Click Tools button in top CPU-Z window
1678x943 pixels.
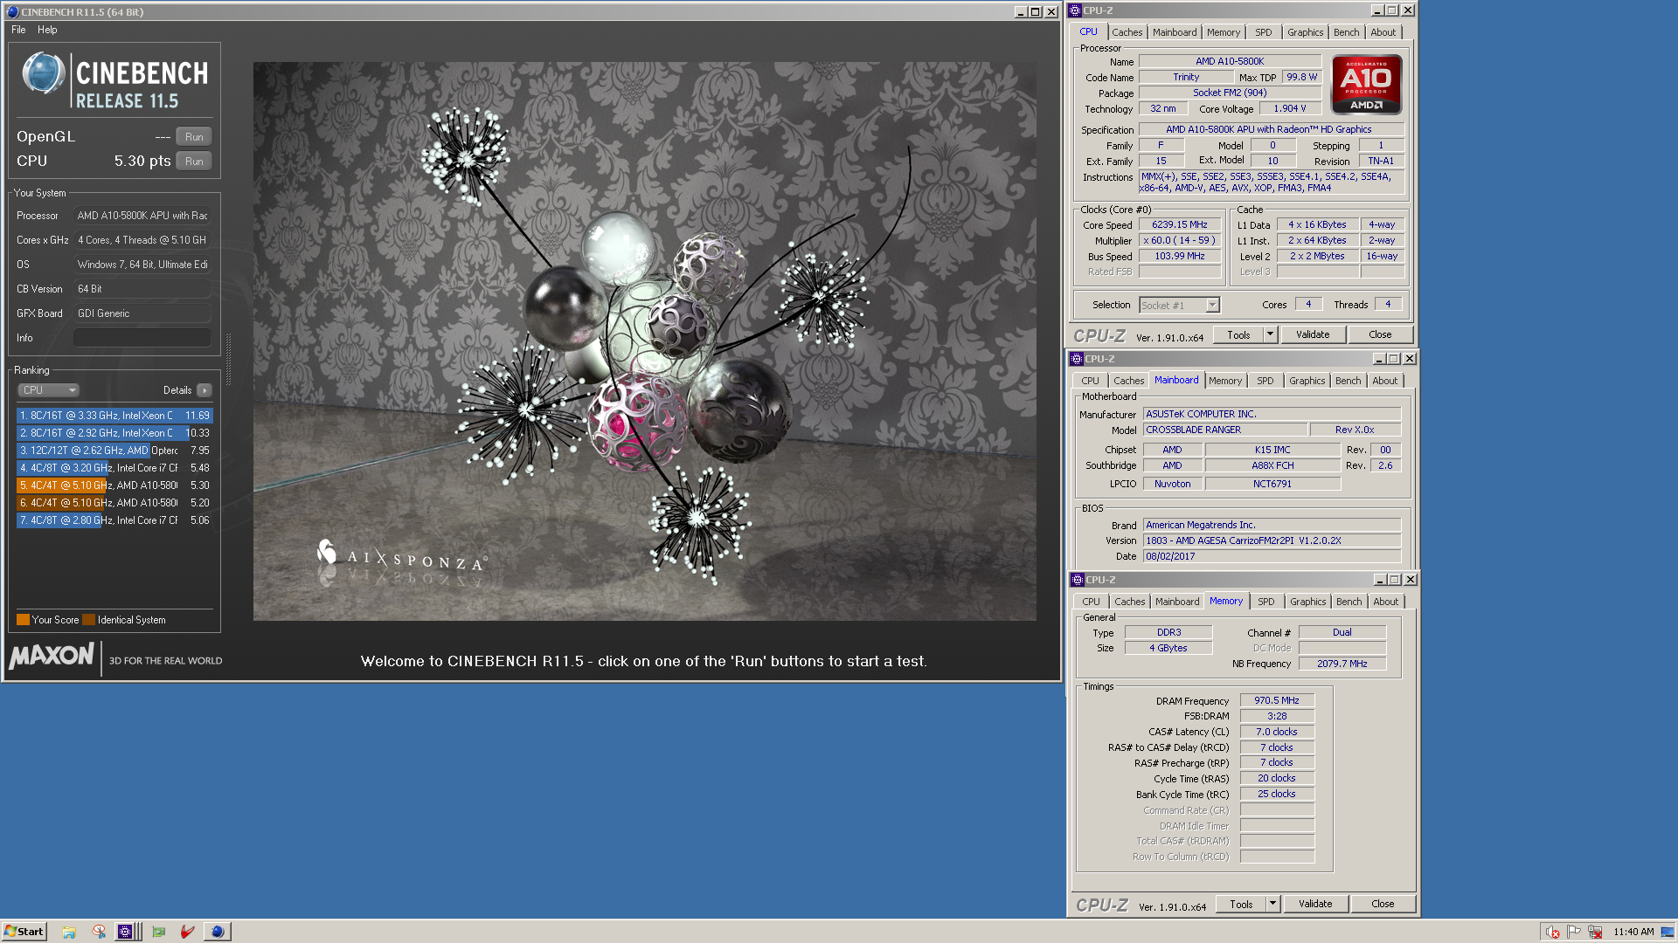coord(1238,334)
